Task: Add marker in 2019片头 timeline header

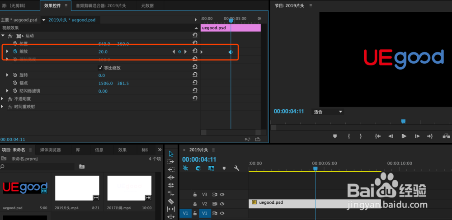Action: [x=224, y=168]
